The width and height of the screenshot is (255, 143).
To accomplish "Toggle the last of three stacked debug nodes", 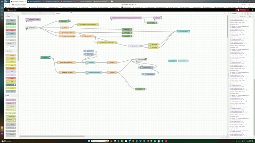I will pos(133,36).
